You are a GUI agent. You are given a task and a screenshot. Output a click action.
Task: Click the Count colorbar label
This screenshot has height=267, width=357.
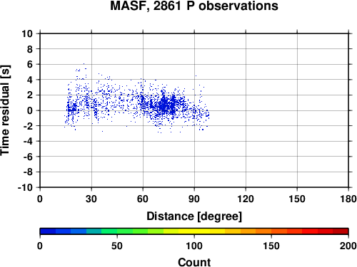pyautogui.click(x=194, y=262)
